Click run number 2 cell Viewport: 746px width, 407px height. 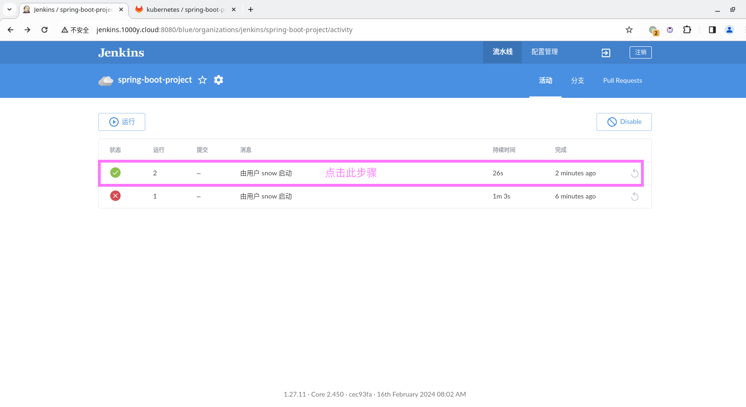point(155,173)
